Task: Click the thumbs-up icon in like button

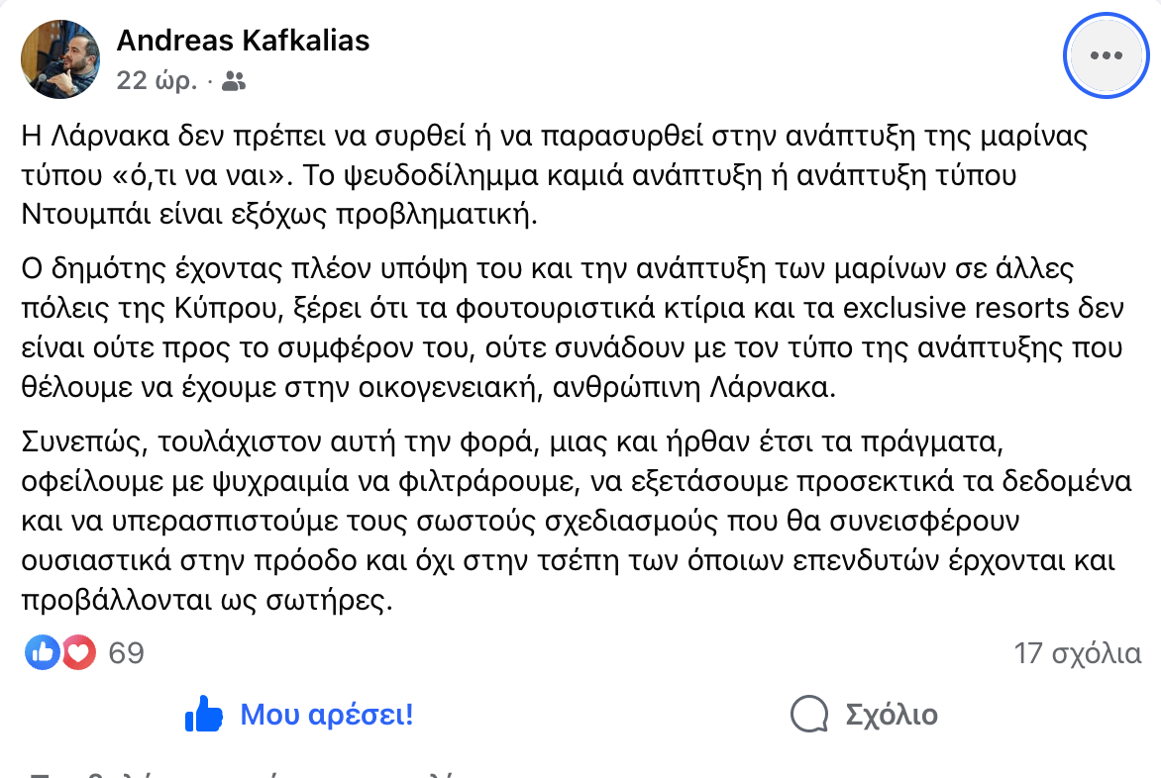Action: (204, 714)
